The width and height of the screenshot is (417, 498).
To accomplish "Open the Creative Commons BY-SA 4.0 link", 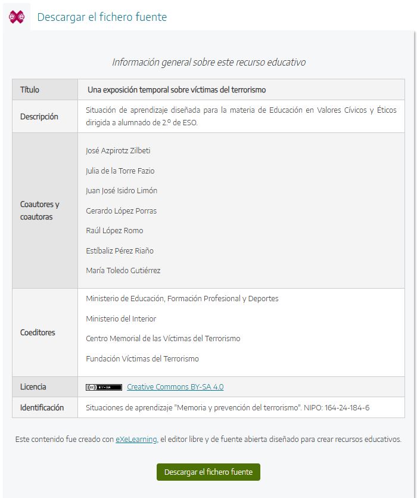I will coord(175,387).
